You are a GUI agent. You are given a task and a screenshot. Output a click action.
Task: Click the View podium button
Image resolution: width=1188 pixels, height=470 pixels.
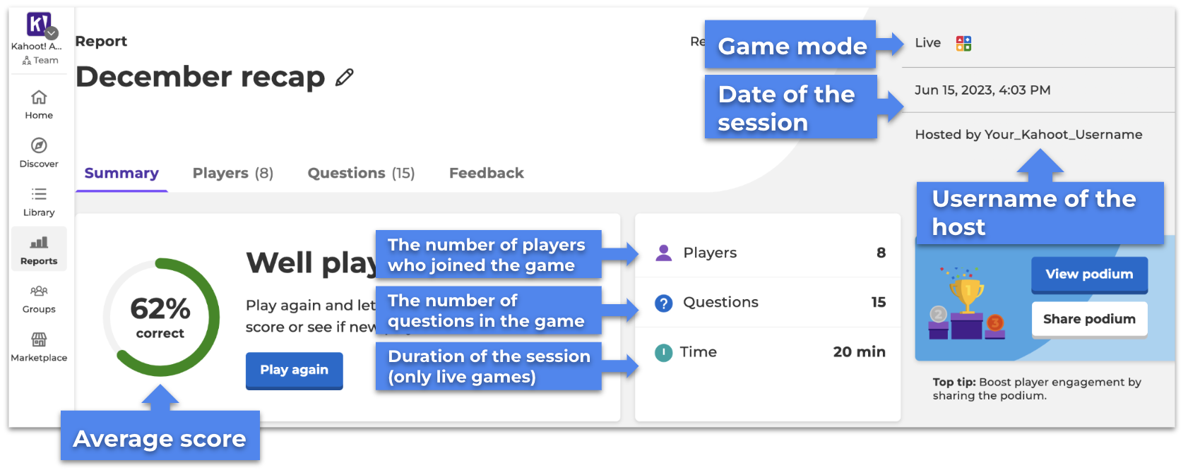click(x=1088, y=275)
